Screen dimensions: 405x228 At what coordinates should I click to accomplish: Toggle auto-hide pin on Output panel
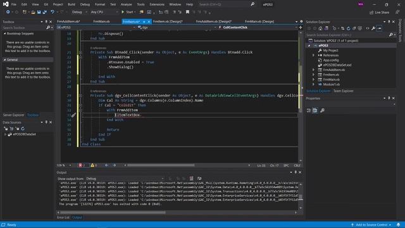click(x=296, y=172)
